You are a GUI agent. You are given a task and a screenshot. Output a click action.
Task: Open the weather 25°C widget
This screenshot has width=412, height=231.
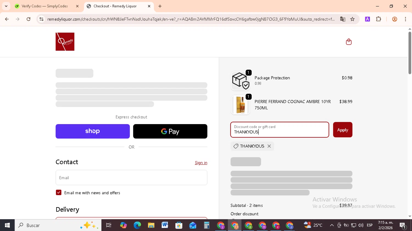point(313,225)
